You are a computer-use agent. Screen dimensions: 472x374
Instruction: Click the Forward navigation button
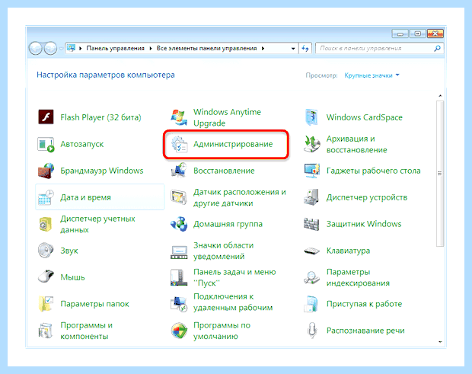pyautogui.click(x=50, y=48)
